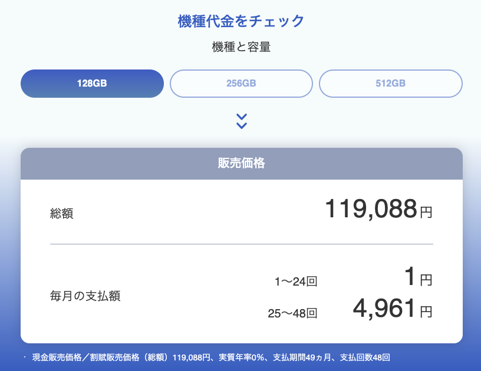Click the 販売価格 panel header

click(241, 164)
